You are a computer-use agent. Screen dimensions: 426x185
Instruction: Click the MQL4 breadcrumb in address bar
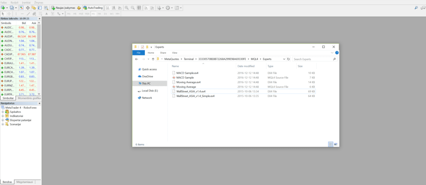(x=254, y=59)
